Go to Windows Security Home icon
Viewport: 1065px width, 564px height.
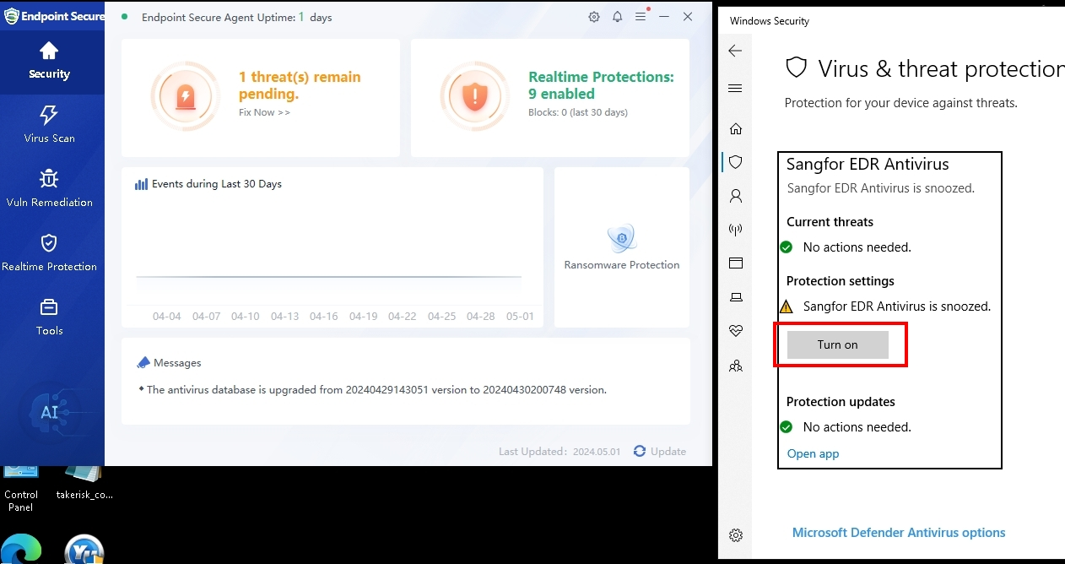[735, 128]
